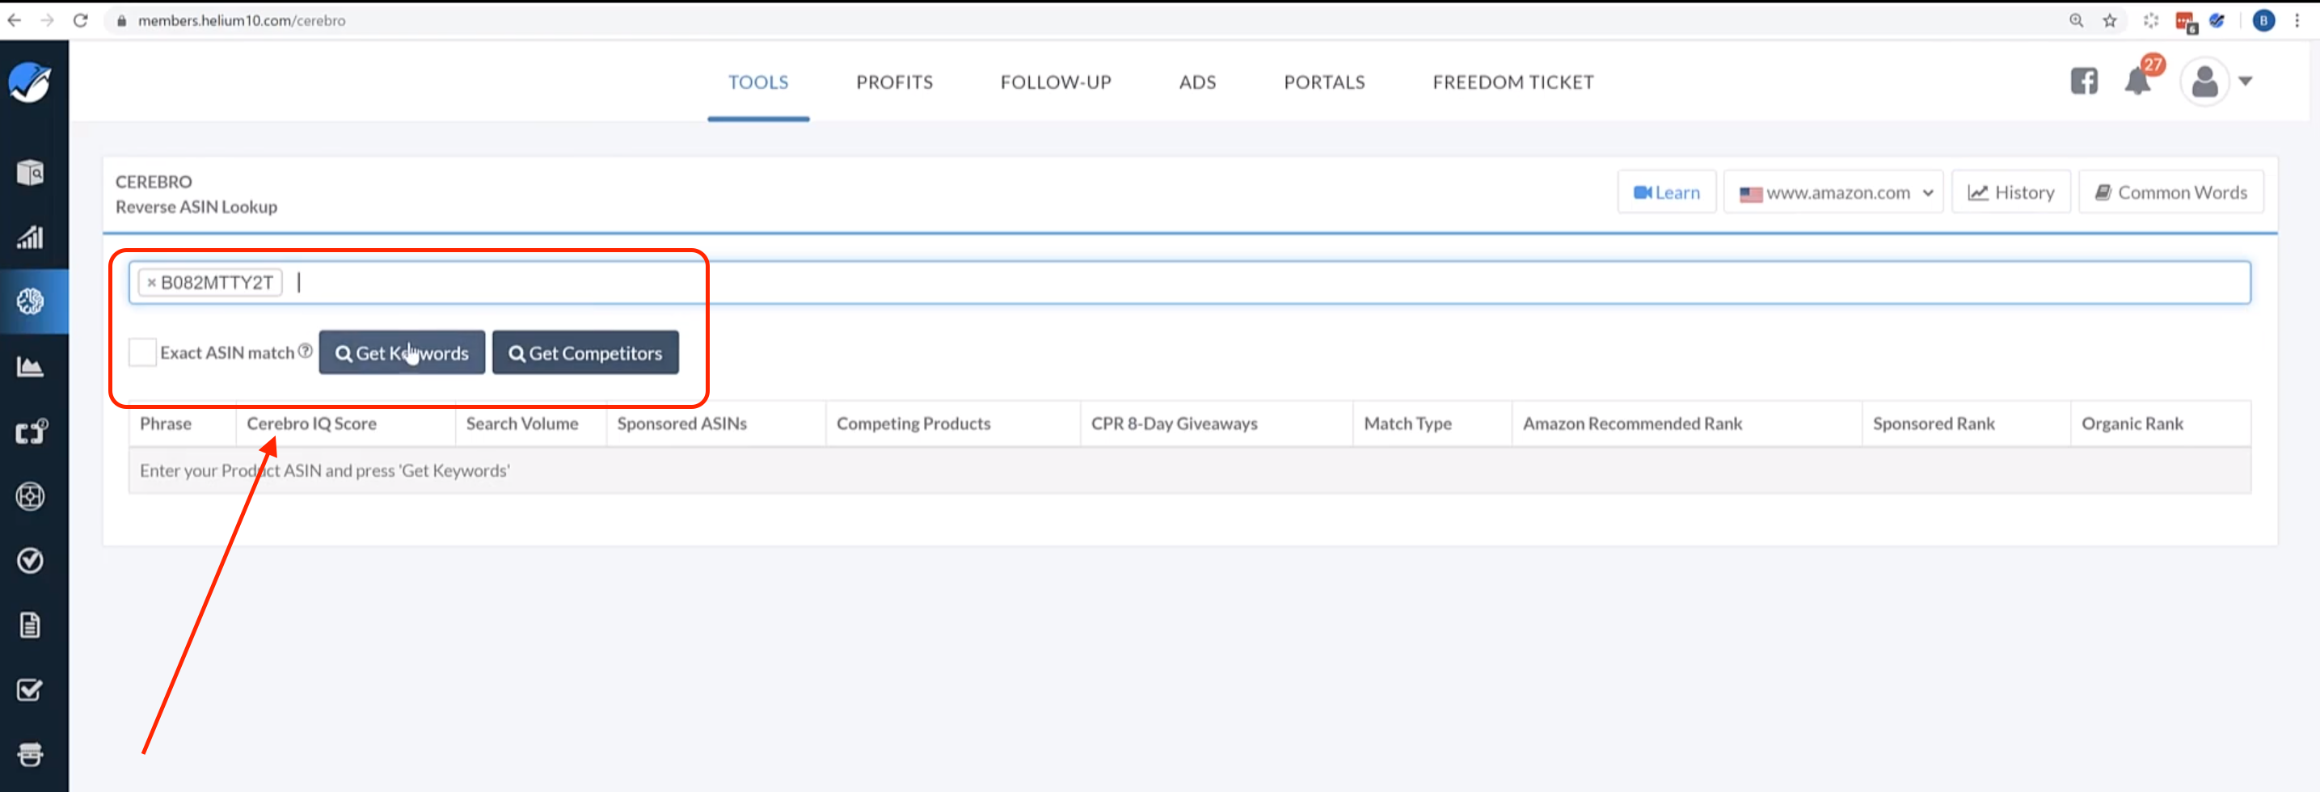Click the Get Competitors button
Screen dimensions: 2320x792
pyautogui.click(x=585, y=353)
